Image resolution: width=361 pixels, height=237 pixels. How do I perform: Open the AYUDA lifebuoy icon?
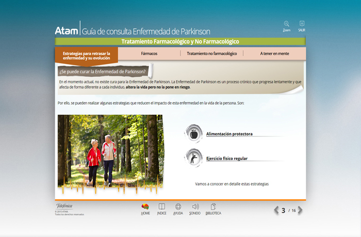pyautogui.click(x=178, y=207)
